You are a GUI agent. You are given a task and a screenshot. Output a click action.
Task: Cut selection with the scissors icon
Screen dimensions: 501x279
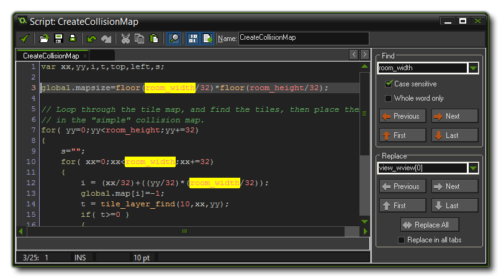coord(125,39)
